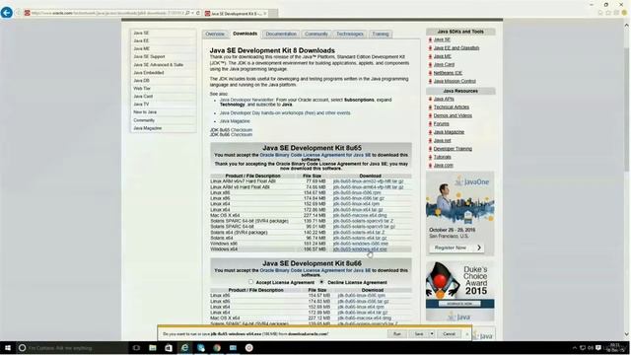631x355 pixels.
Task: Open a new blank browser tab
Action: pyautogui.click(x=273, y=13)
